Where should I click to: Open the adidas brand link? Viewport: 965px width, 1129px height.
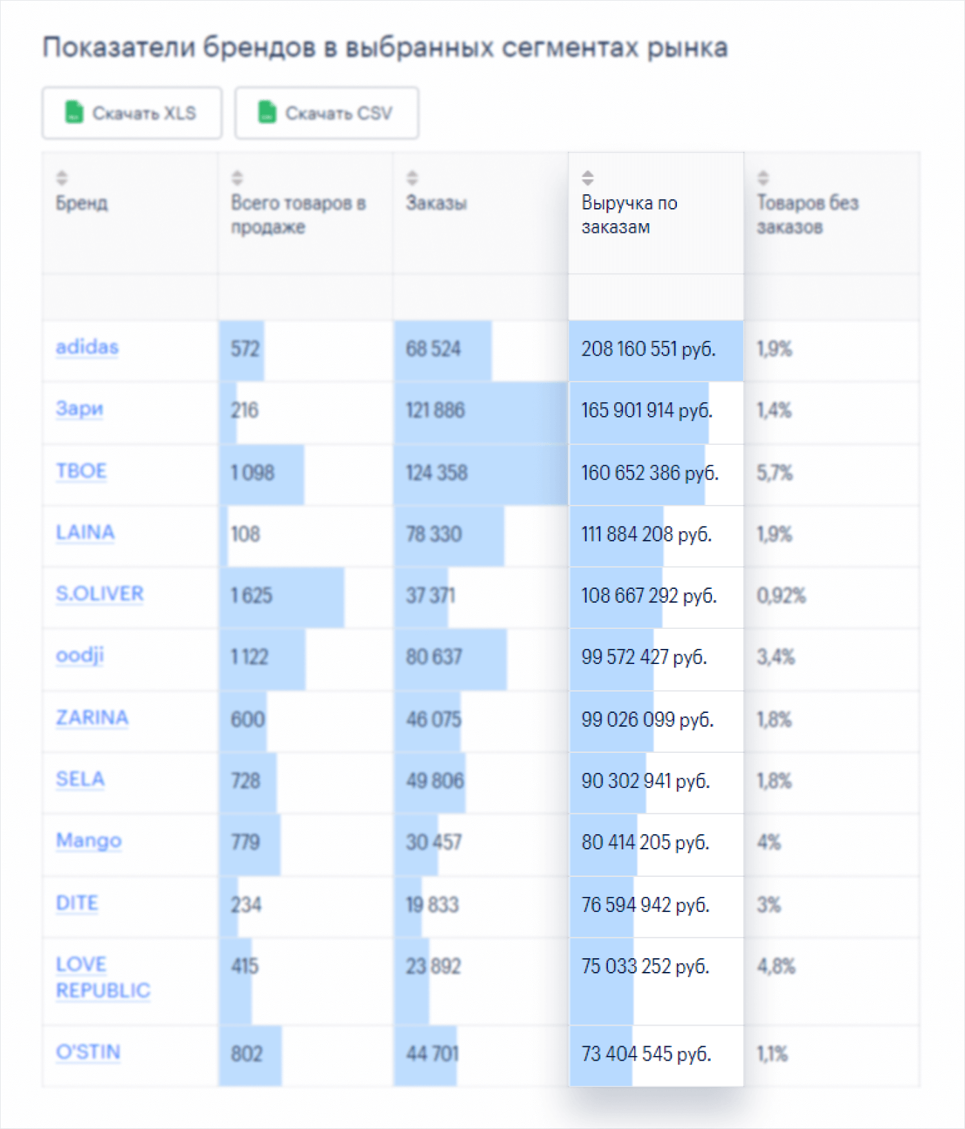[87, 347]
